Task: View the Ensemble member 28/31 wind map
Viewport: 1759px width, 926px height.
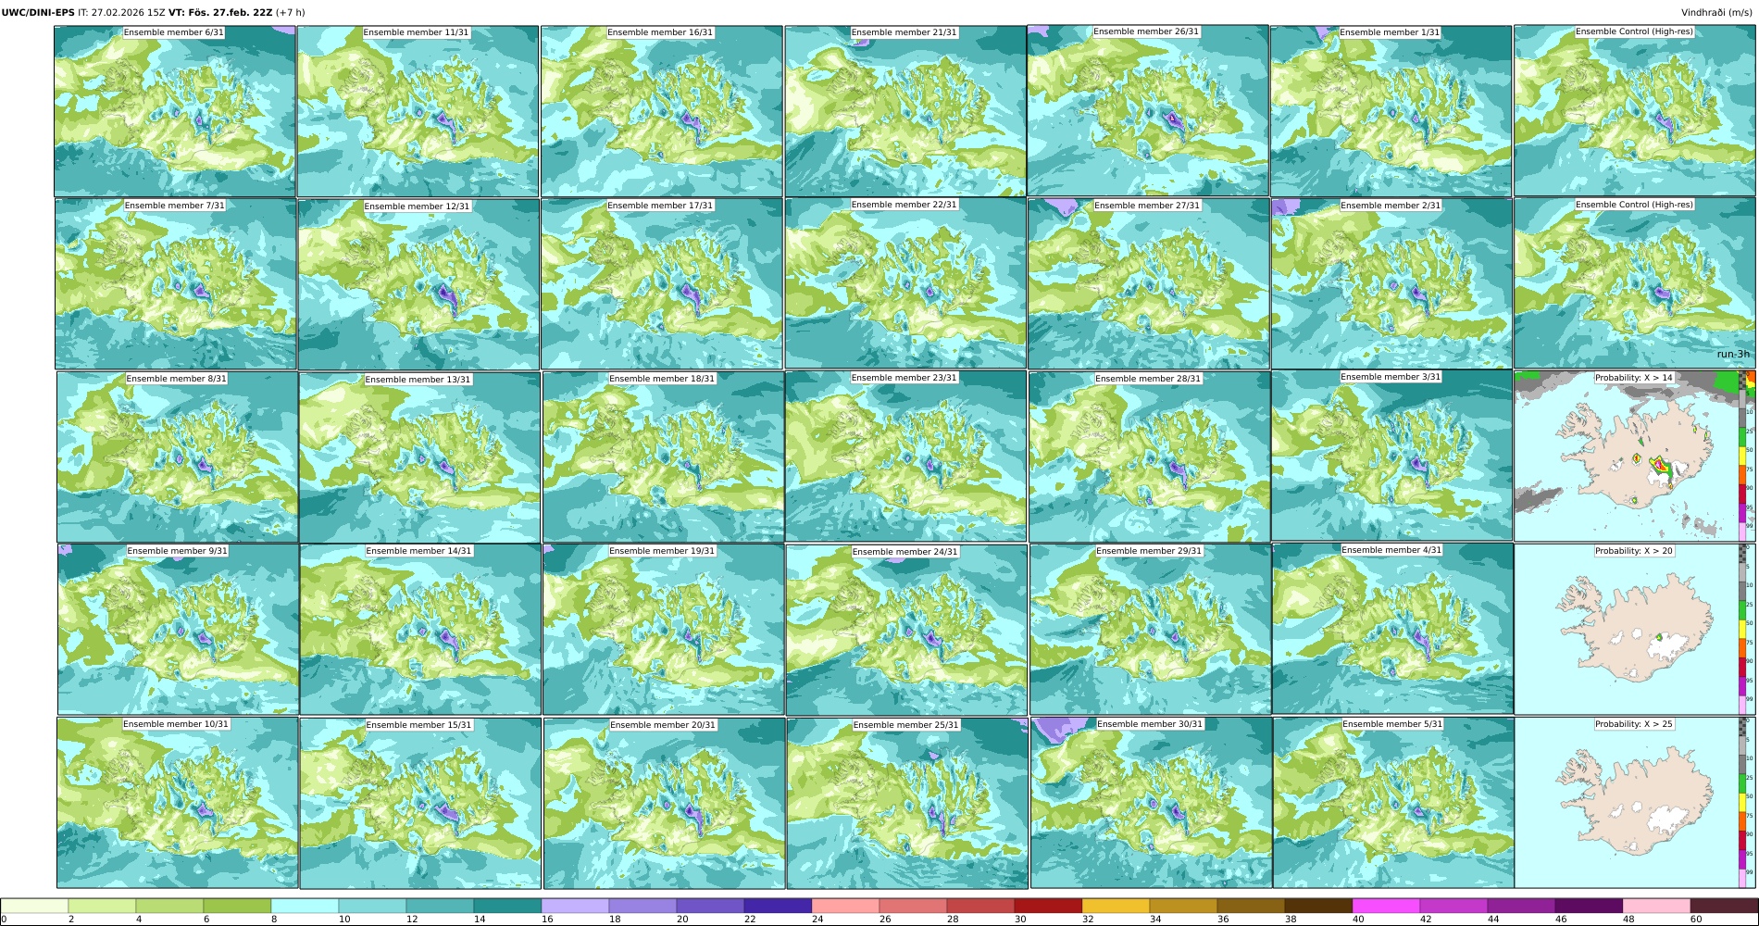Action: pos(1149,457)
